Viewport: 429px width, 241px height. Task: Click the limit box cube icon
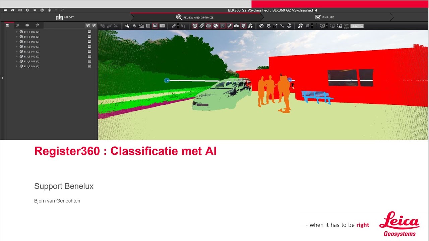[322, 26]
